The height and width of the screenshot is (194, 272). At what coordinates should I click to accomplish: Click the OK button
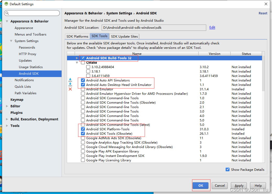(x=201, y=186)
